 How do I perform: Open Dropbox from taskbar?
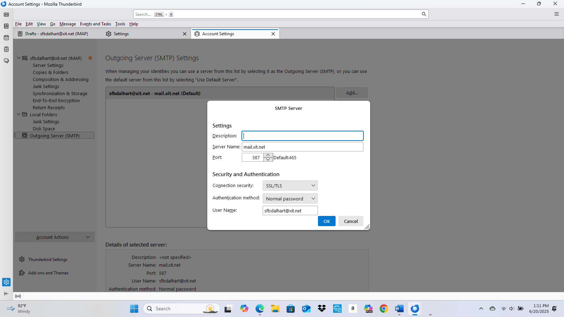[x=322, y=309]
